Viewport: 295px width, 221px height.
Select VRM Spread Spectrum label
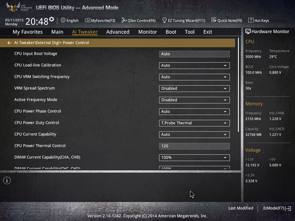(34, 88)
